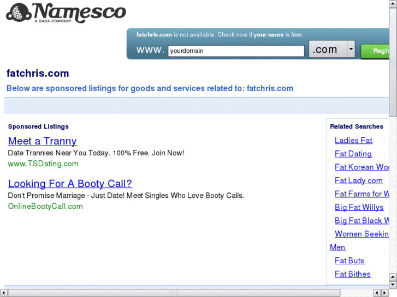Click the vertical scrollbar down arrow at bottom
This screenshot has width=397, height=297.
pos(393,285)
